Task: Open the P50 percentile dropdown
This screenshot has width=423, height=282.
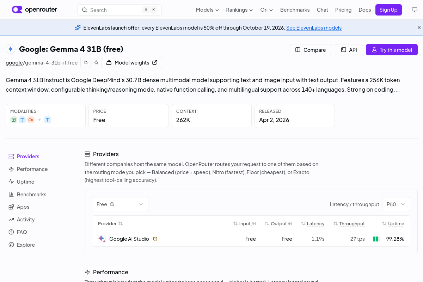Action: (396, 204)
